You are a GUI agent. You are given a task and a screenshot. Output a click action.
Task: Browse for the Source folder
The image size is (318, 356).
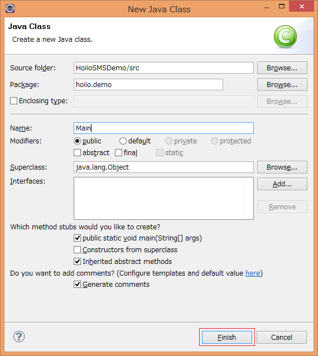pyautogui.click(x=282, y=68)
